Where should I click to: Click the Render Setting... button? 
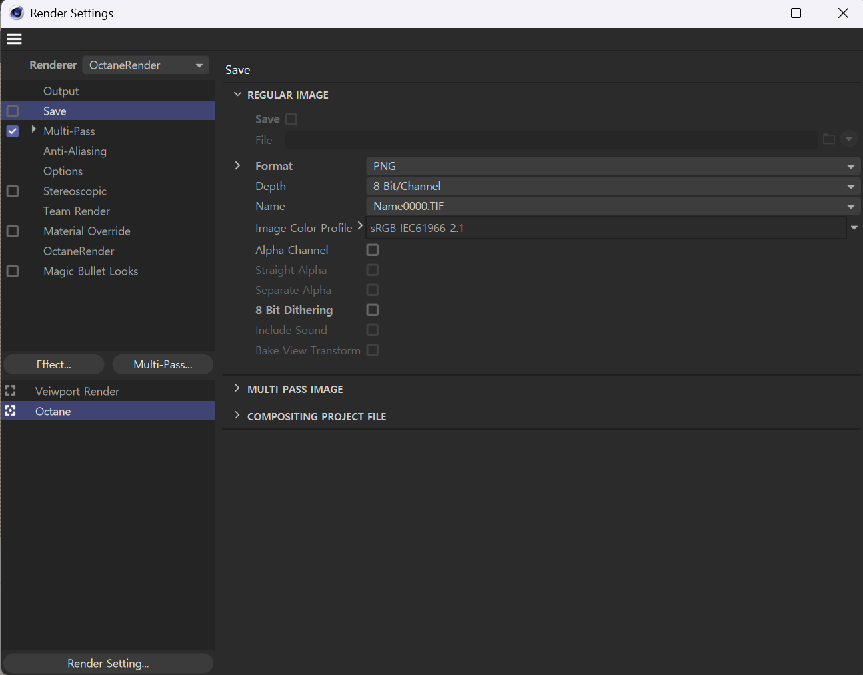(x=108, y=664)
